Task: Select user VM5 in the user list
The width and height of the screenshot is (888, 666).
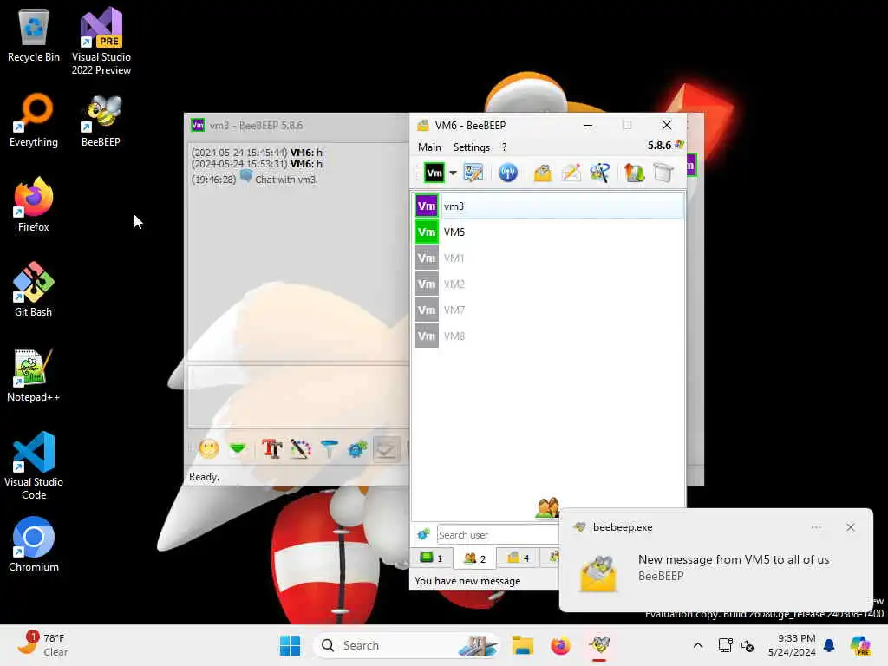Action: tap(548, 232)
